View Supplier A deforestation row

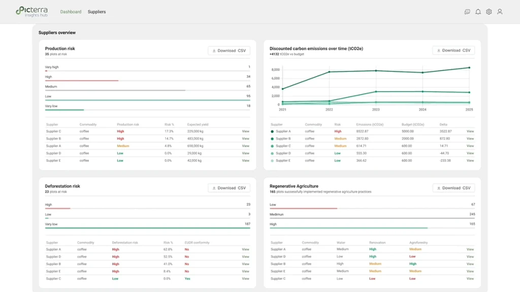point(245,249)
